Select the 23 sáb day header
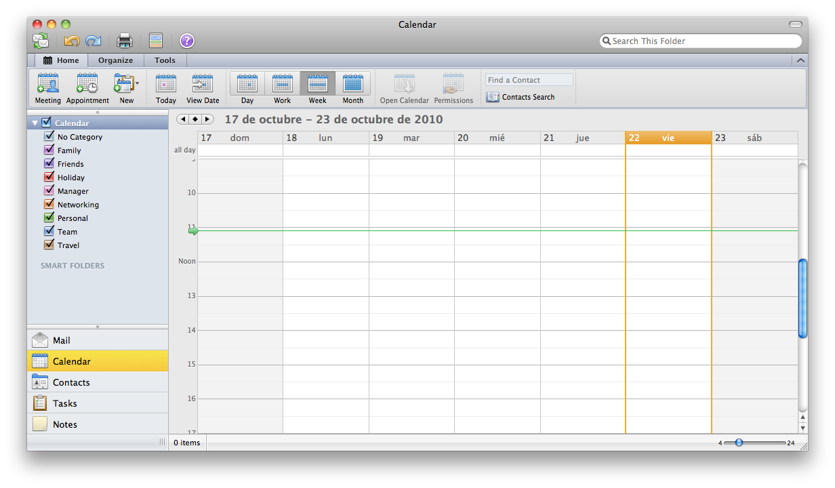The width and height of the screenshot is (835, 488). point(755,138)
